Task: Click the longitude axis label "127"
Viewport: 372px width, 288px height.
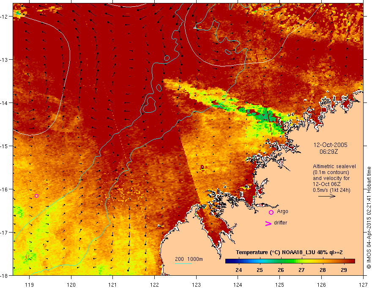Action: click(363, 285)
